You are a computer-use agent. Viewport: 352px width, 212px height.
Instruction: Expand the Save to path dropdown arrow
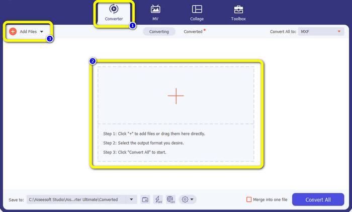tap(131, 199)
